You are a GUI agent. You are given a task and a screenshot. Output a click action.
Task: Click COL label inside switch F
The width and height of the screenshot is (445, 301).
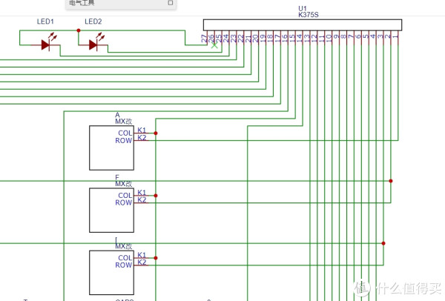[125, 196]
